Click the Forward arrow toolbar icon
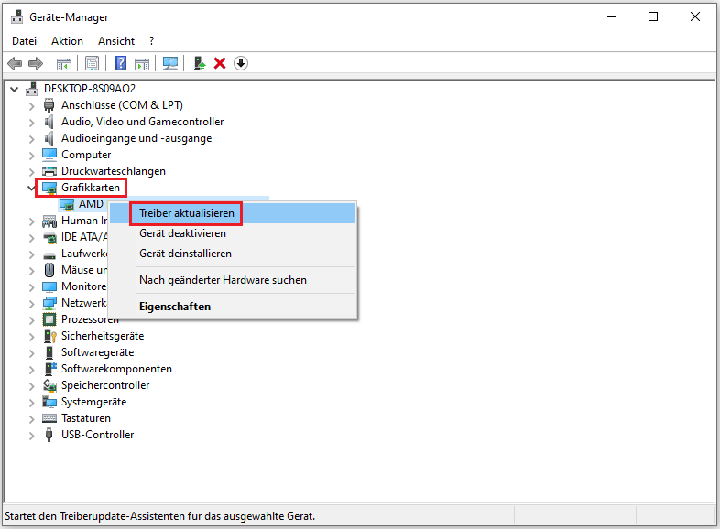Viewport: 720px width, 529px height. click(x=36, y=63)
